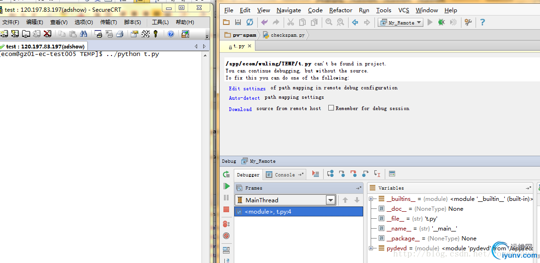
Task: Click the Auto-detect link
Action: click(244, 98)
